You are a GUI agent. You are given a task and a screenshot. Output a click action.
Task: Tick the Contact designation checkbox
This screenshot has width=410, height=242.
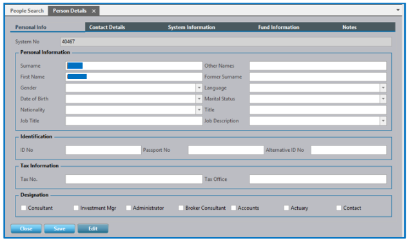point(338,208)
